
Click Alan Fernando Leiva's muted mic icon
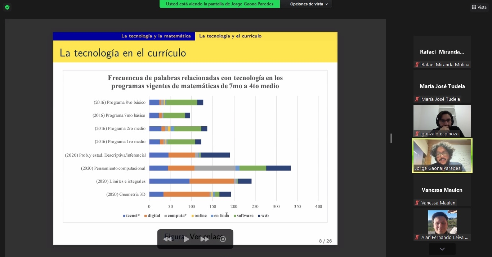417,238
